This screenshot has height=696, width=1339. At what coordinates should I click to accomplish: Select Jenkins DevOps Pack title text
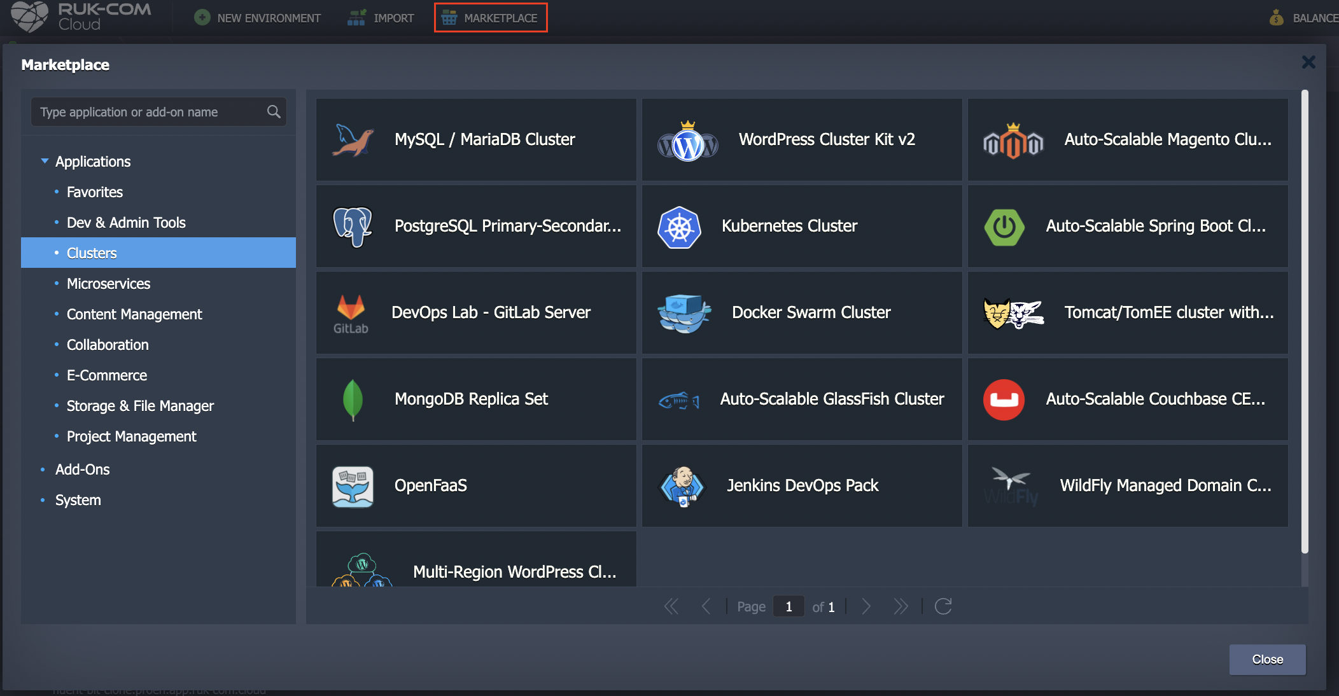[x=803, y=485]
